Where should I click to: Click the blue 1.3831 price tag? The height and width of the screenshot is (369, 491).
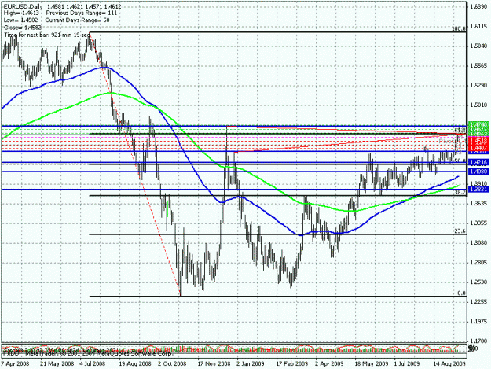[x=478, y=190]
